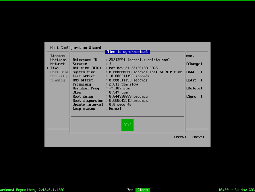The height and width of the screenshot is (192, 255).
Task: Go back with the [Prev] button
Action: coord(180,137)
